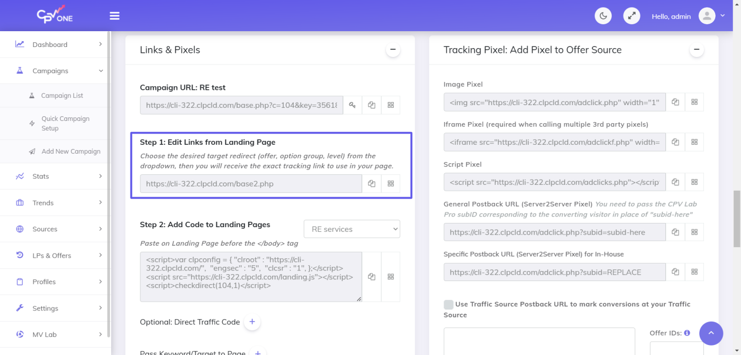741x355 pixels.
Task: Click the landing page code textarea
Action: pyautogui.click(x=251, y=277)
